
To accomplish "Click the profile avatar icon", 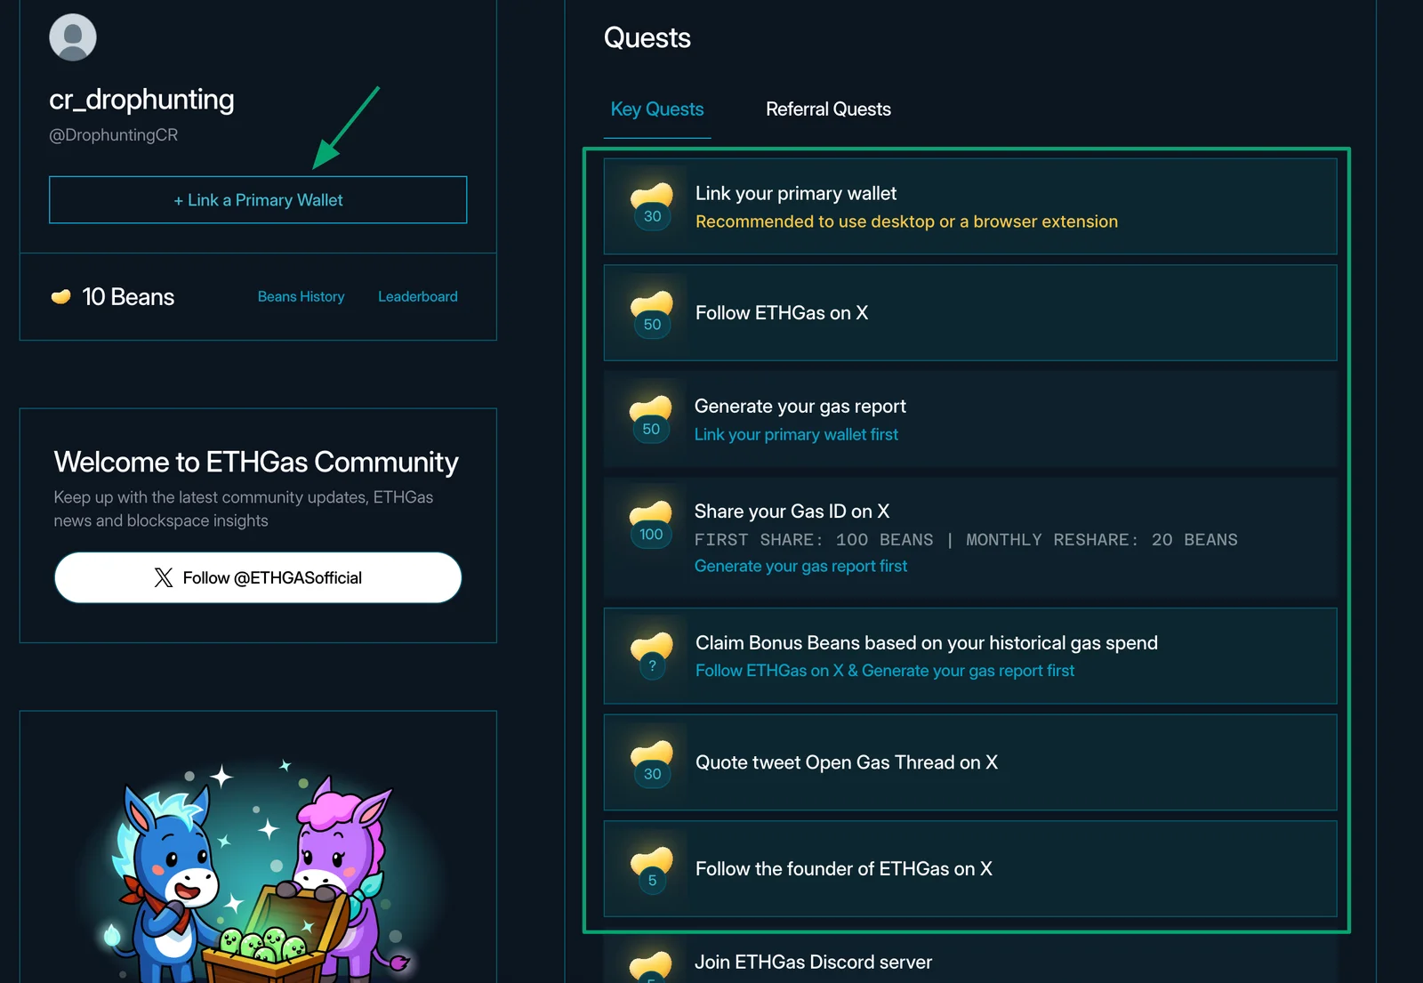I will (x=73, y=37).
